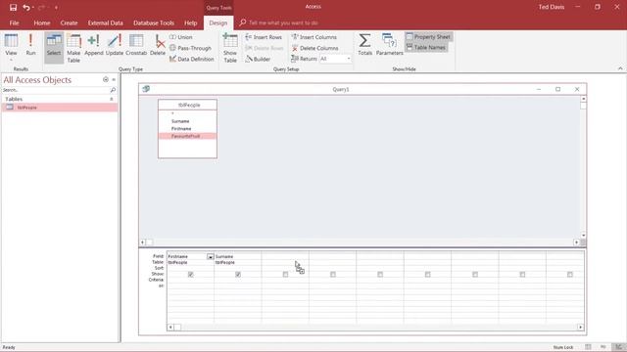This screenshot has width=627, height=352.
Task: Open the Create ribbon tab
Action: [x=69, y=23]
